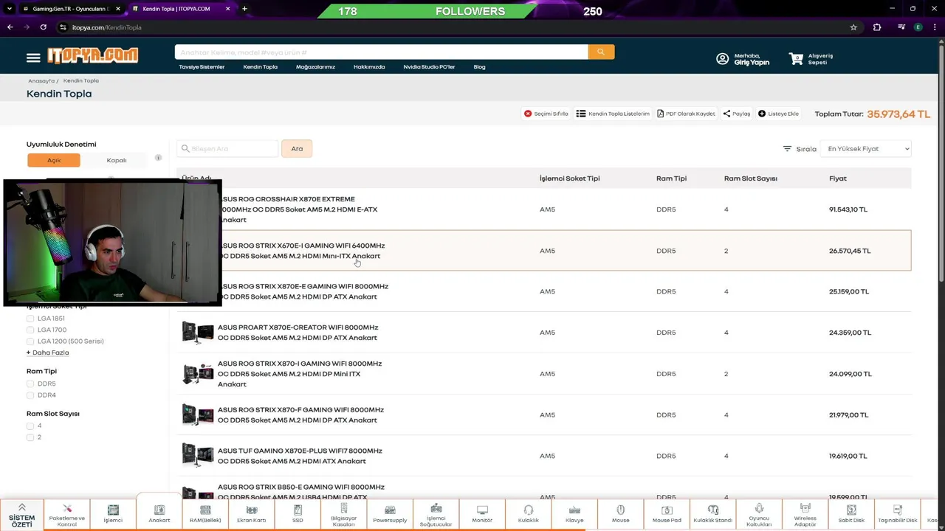Open Wireless Adaptör category
Image resolution: width=945 pixels, height=531 pixels.
point(805,515)
